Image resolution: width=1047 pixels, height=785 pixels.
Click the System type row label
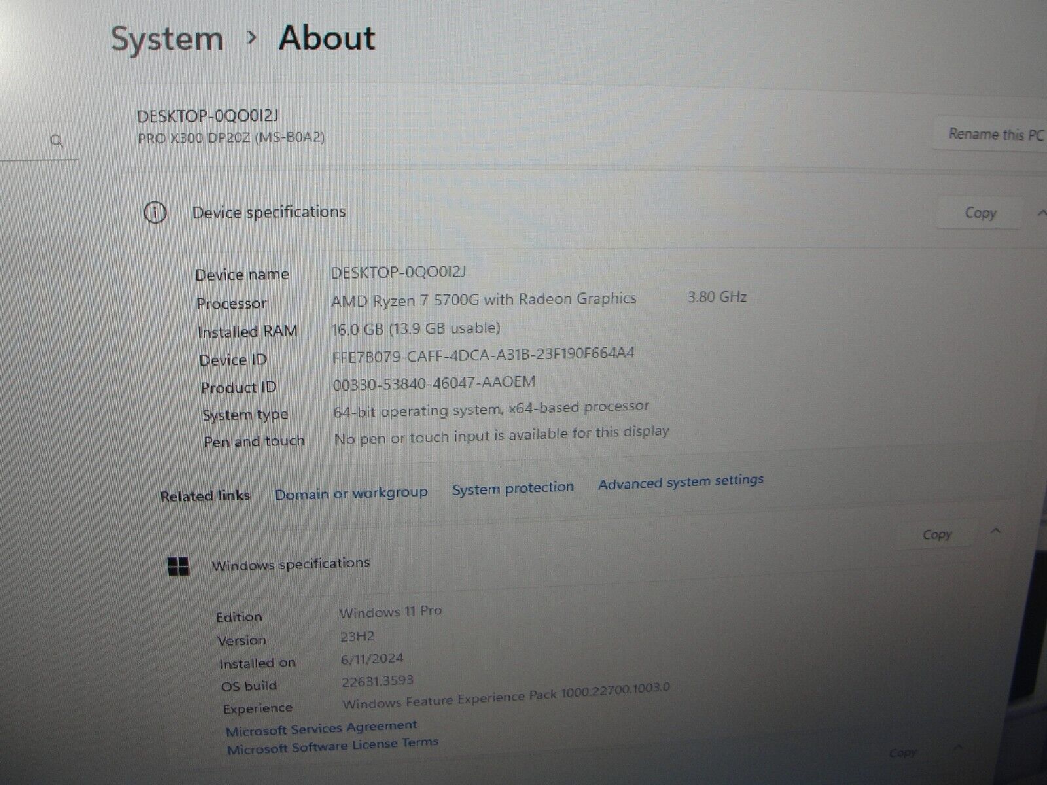coord(245,415)
